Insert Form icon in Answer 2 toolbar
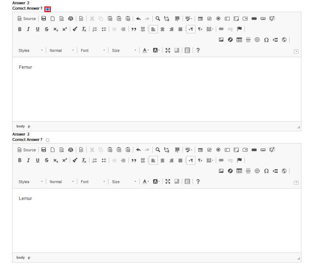The height and width of the screenshot is (264, 335). pos(200,19)
